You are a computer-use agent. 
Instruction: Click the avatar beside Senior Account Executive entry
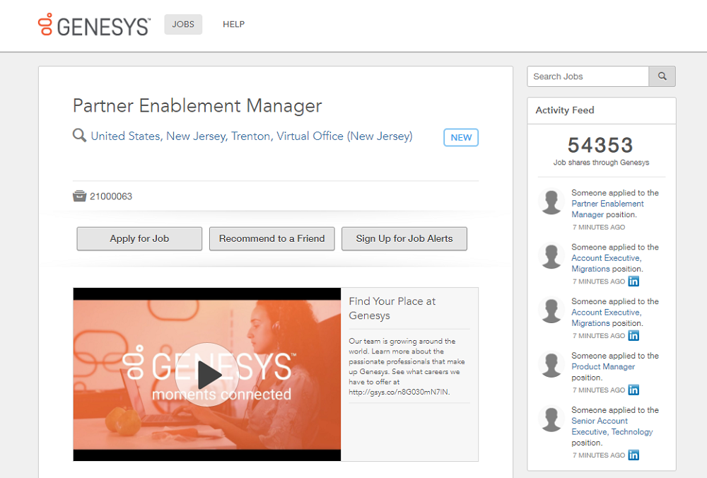click(551, 419)
